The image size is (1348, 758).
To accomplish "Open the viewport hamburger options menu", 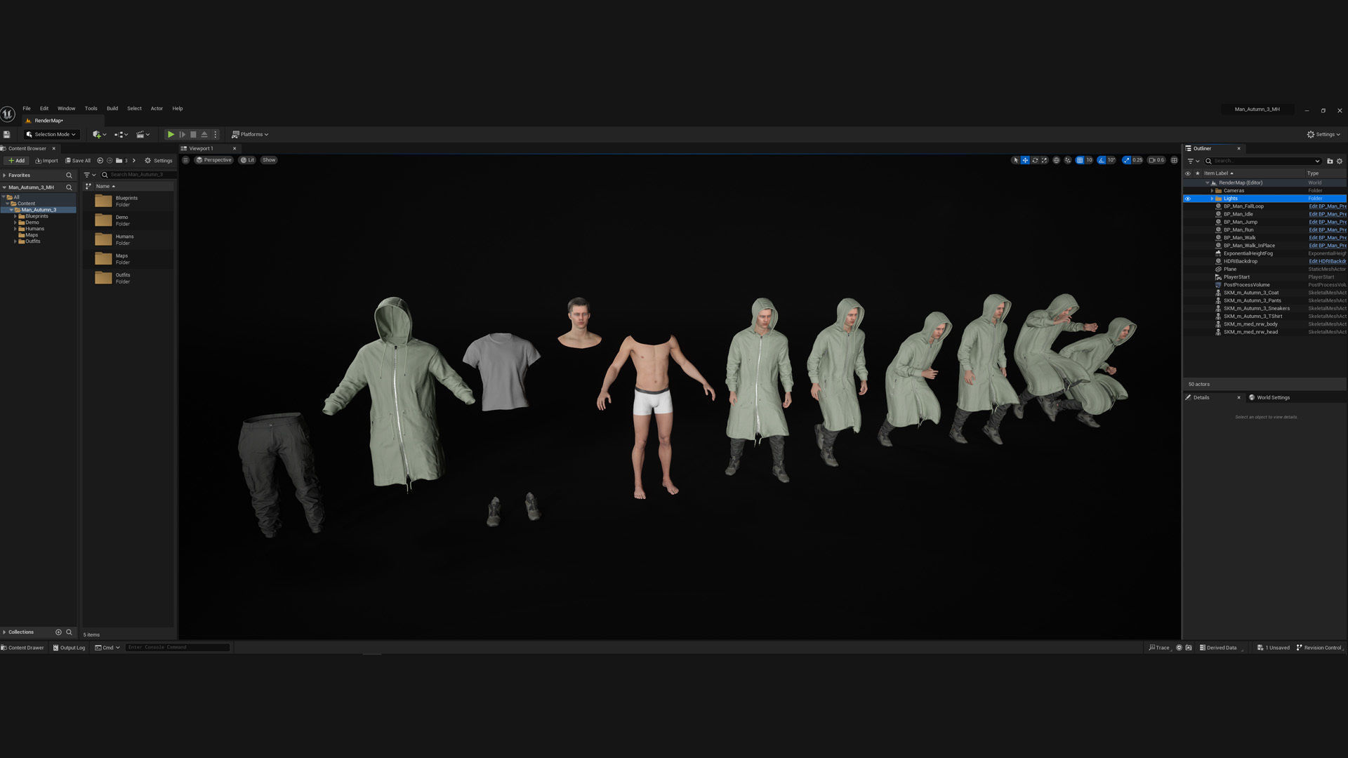I will 185,160.
